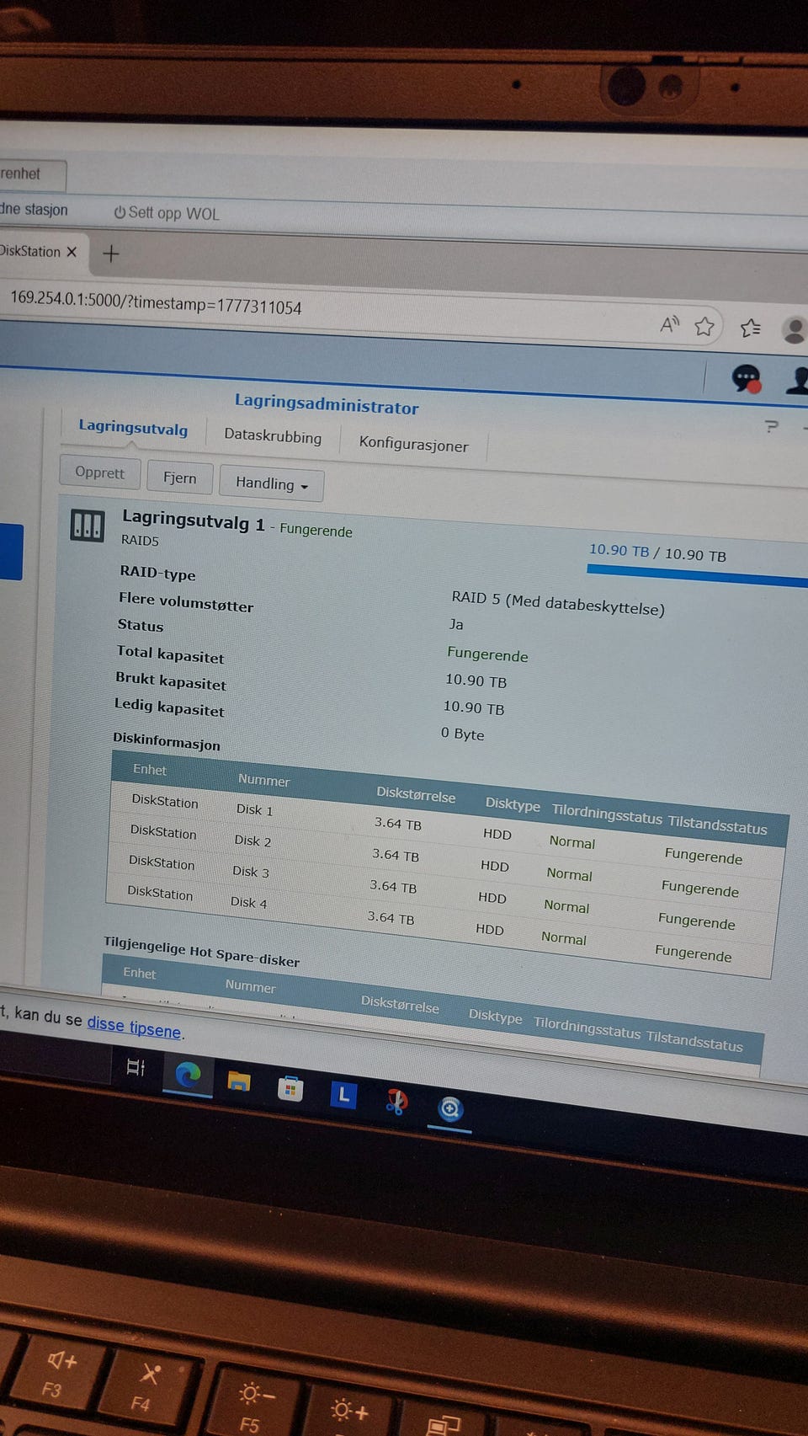This screenshot has height=1436, width=808.
Task: Switch to the Dataskrubbing tab
Action: (273, 435)
